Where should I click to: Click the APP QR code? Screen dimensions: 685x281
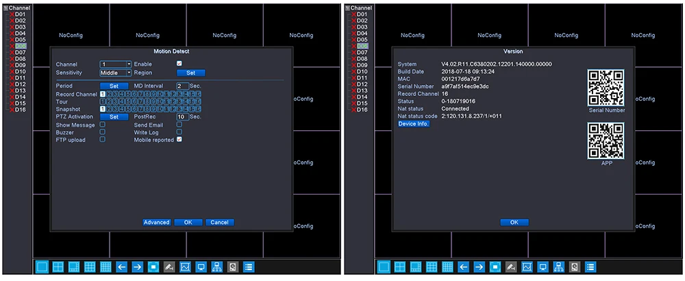[606, 140]
